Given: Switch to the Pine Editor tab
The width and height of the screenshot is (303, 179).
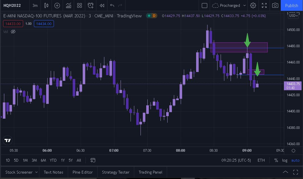Looking at the screenshot, I should coord(83,172).
